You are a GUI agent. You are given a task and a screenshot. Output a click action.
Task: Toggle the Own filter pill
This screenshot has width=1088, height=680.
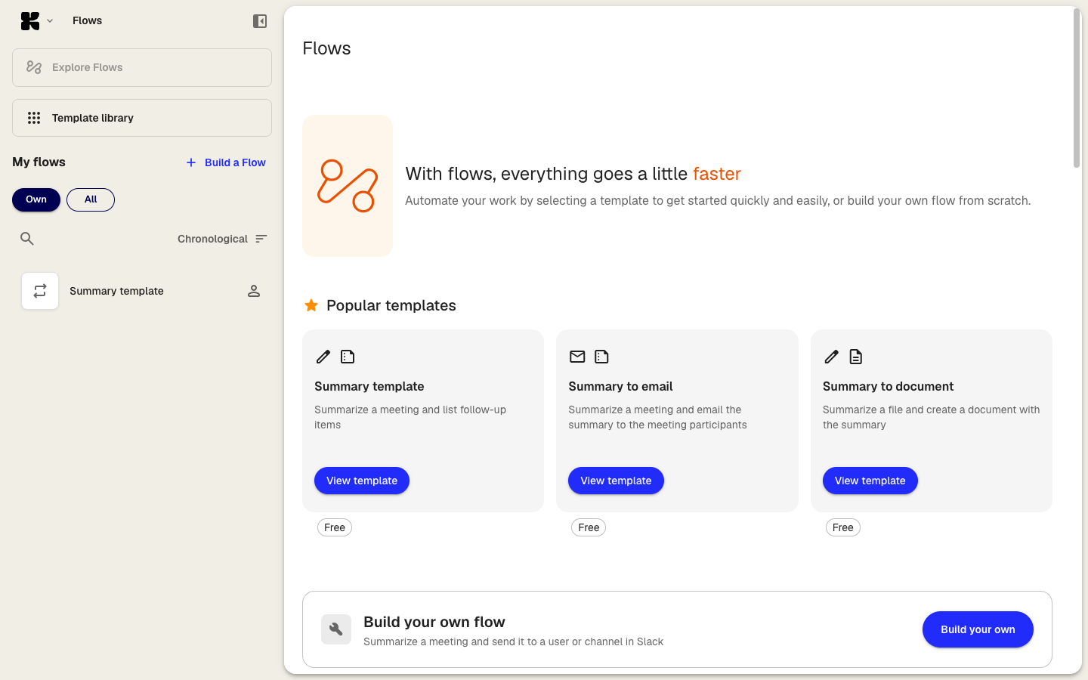click(36, 199)
